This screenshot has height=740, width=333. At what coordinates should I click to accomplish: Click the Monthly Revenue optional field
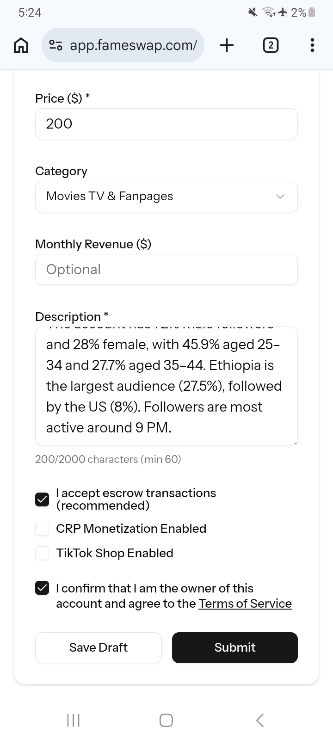(x=166, y=270)
